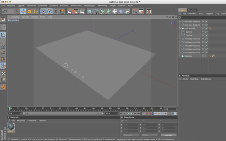Click the last orange toolbar window icon
This screenshot has width=226, height=141.
[149, 11]
